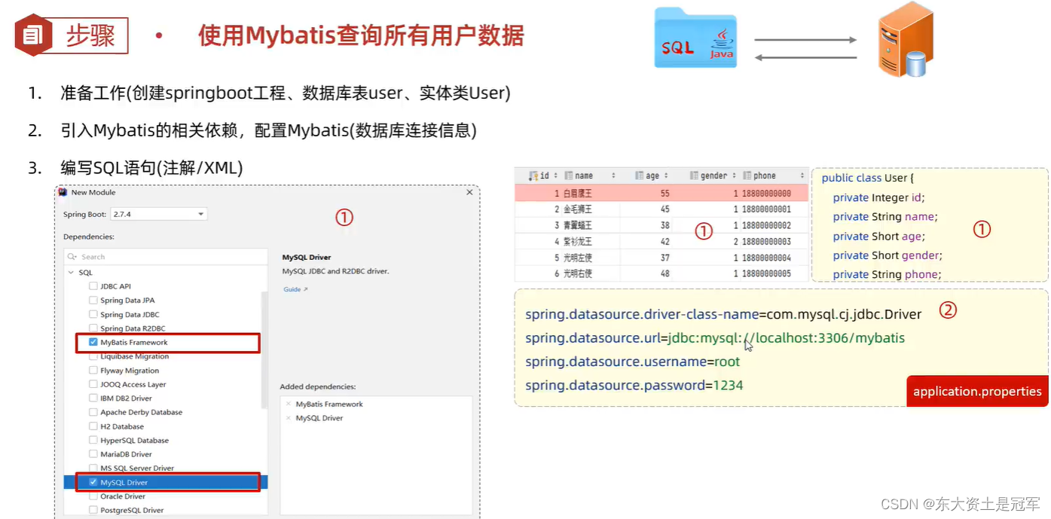Viewport: 1051px width, 519px height.
Task: Select the MS SQL Server Driver row
Action: tap(166, 469)
